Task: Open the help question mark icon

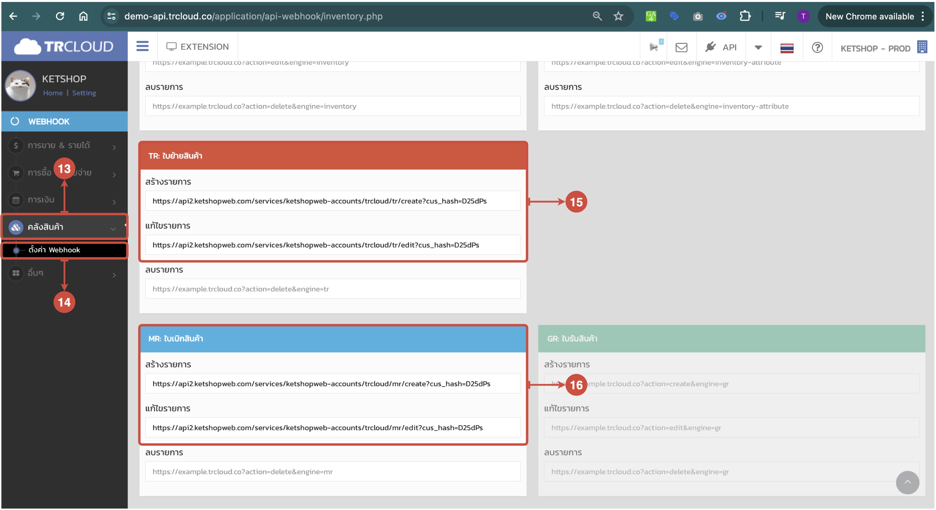Action: click(x=817, y=48)
